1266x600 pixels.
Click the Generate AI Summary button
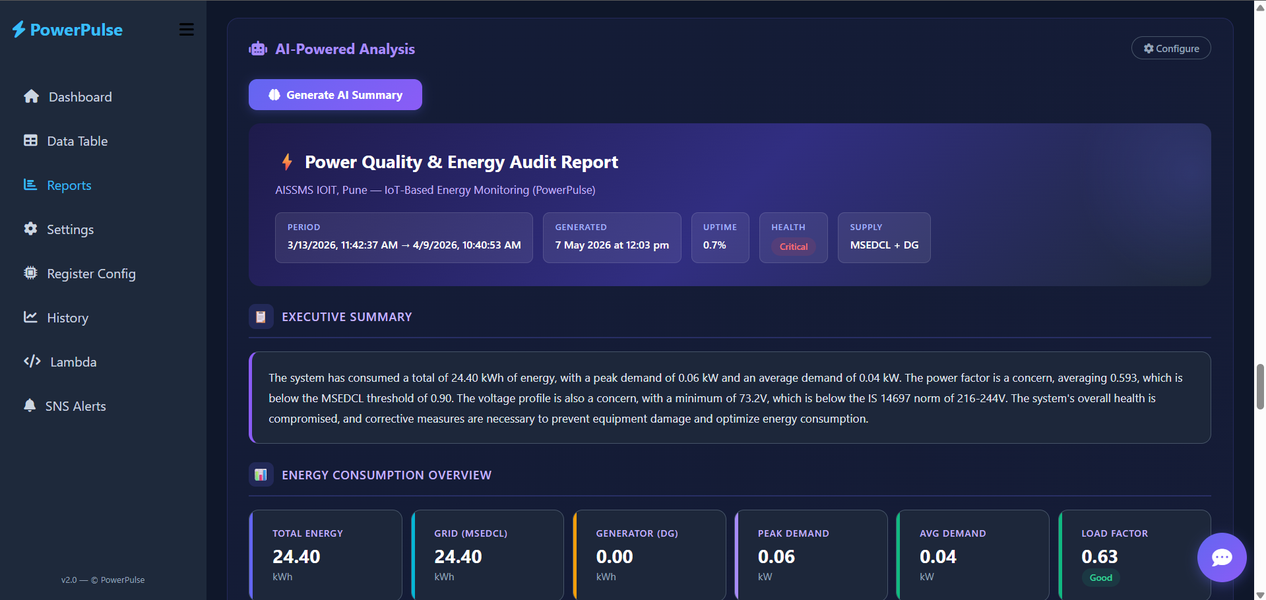click(x=335, y=95)
